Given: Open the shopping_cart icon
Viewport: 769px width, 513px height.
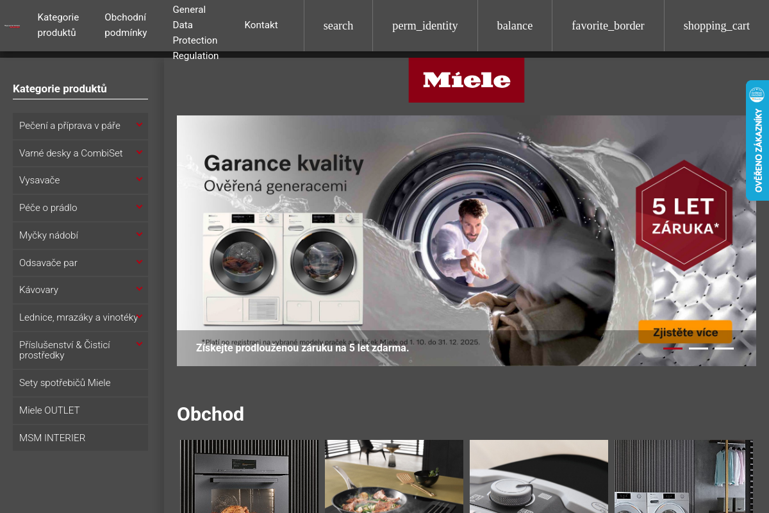Looking at the screenshot, I should point(716,26).
